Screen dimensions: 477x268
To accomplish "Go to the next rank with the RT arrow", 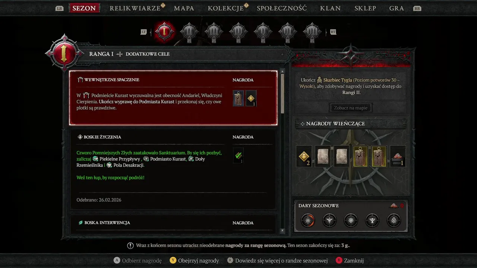I will tap(333, 32).
